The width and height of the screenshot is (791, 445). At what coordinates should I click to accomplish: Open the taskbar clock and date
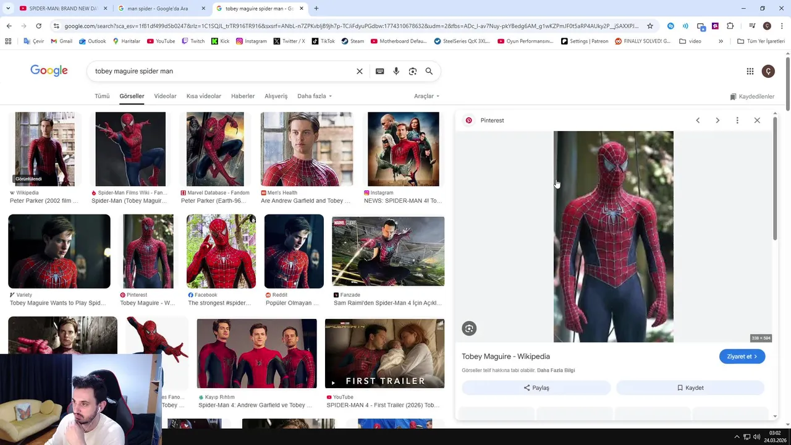point(775,437)
